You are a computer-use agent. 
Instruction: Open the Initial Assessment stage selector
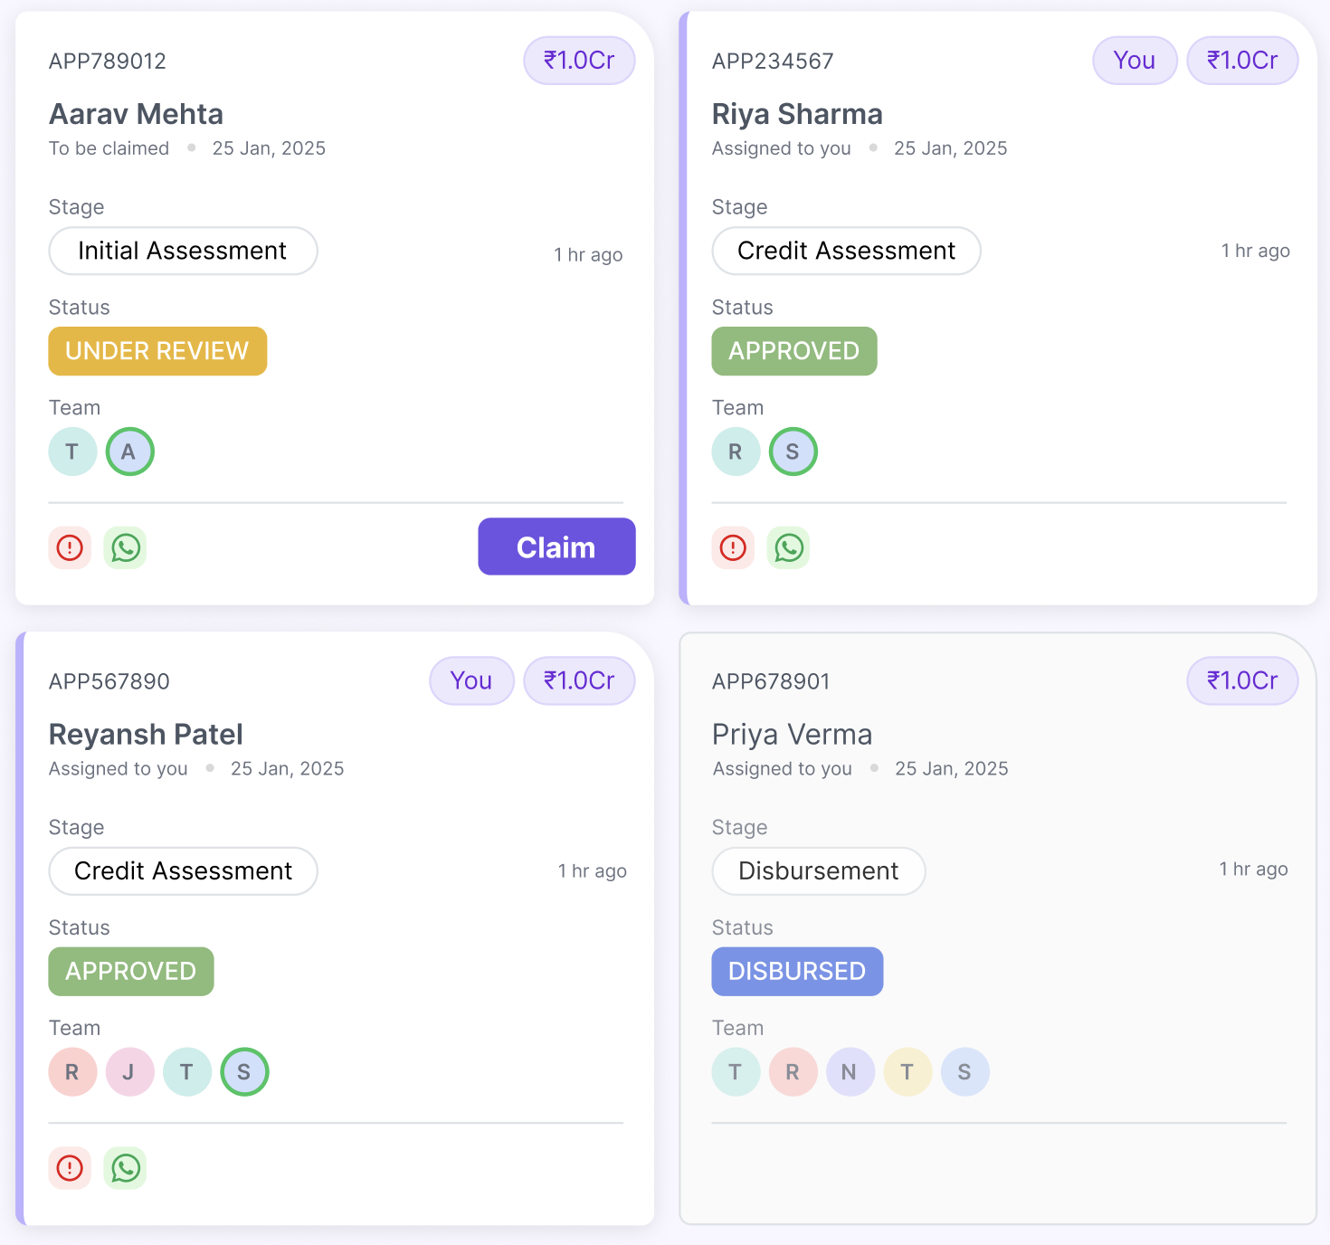tap(183, 251)
